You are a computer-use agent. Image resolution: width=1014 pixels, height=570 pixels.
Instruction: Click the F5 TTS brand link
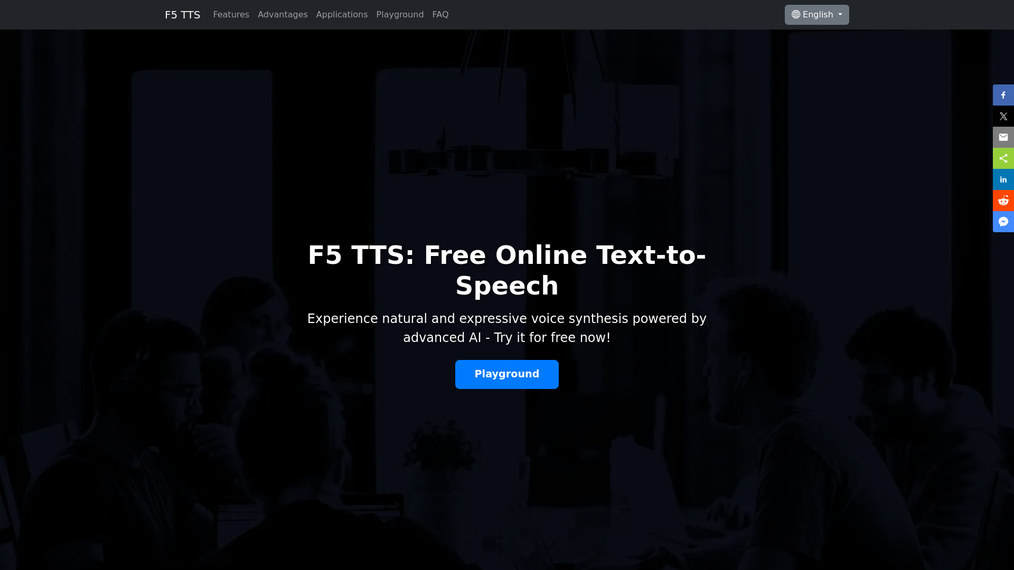click(182, 15)
